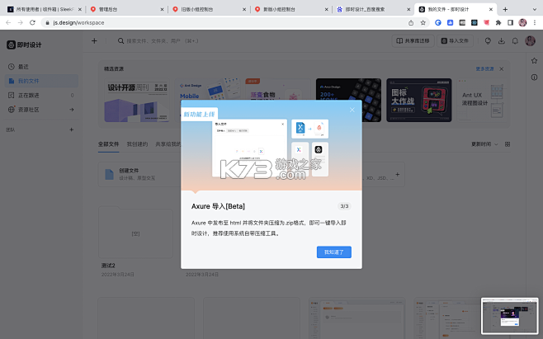Open a new browser tab
Viewport: 543px width, 339px height.
pyautogui.click(x=505, y=9)
